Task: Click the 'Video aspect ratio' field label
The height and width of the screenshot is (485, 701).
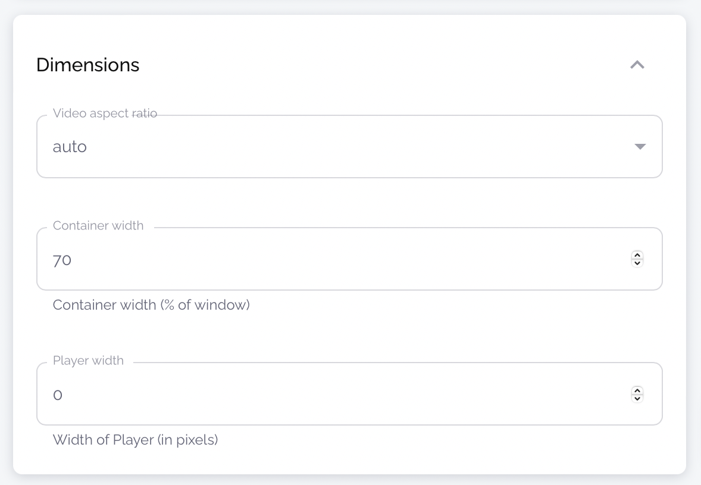Action: [x=105, y=113]
